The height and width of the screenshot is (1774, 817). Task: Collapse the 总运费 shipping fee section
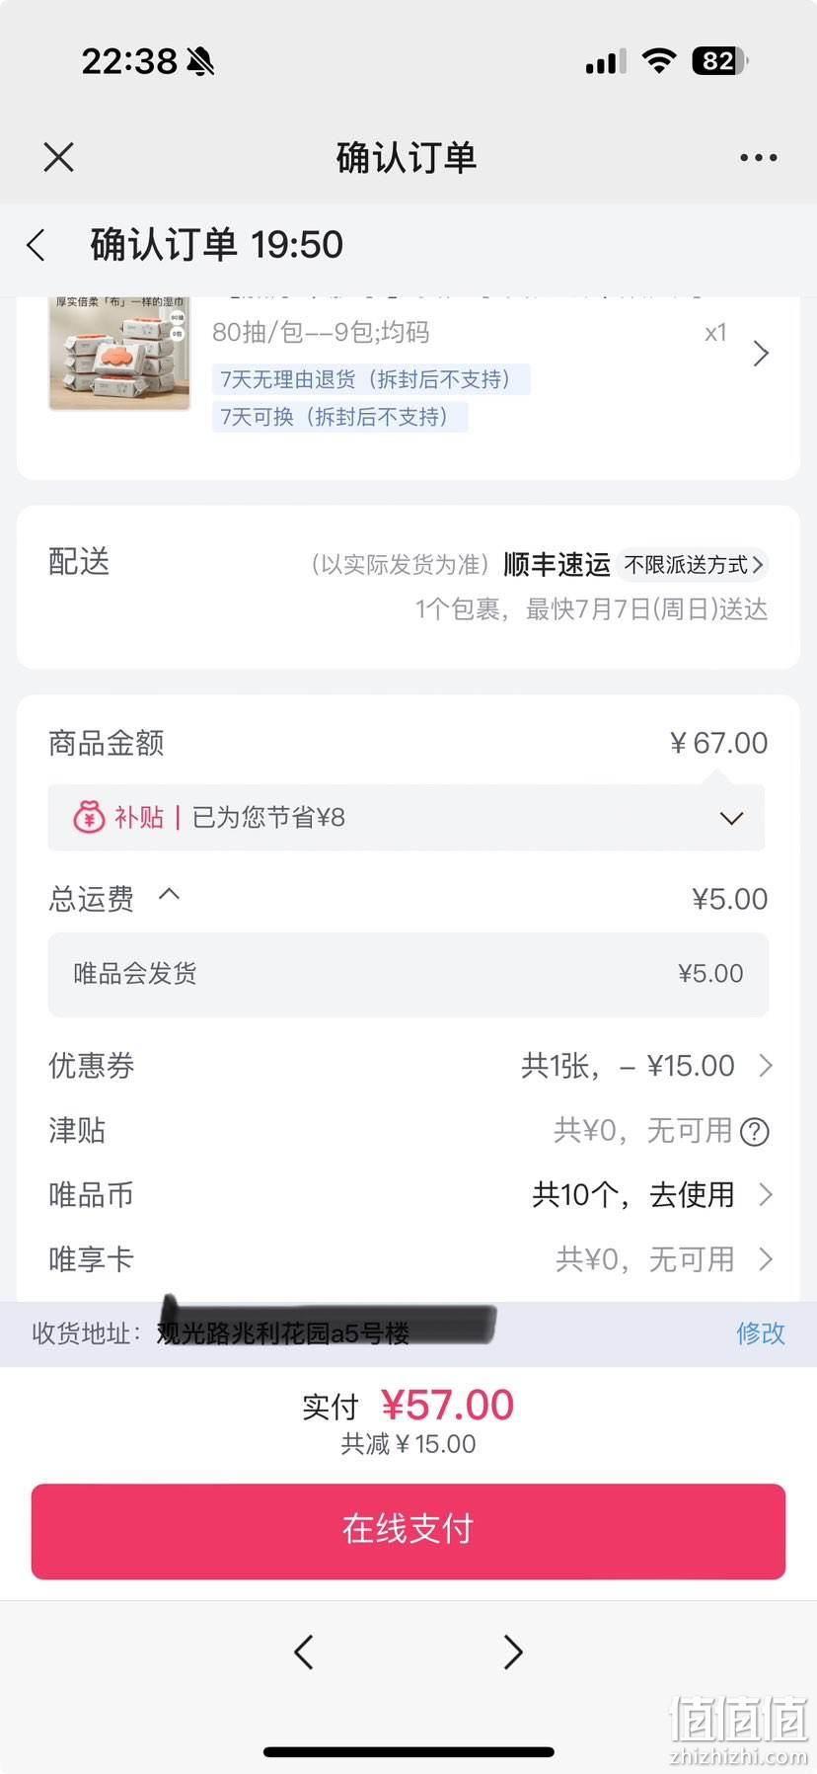coord(170,894)
